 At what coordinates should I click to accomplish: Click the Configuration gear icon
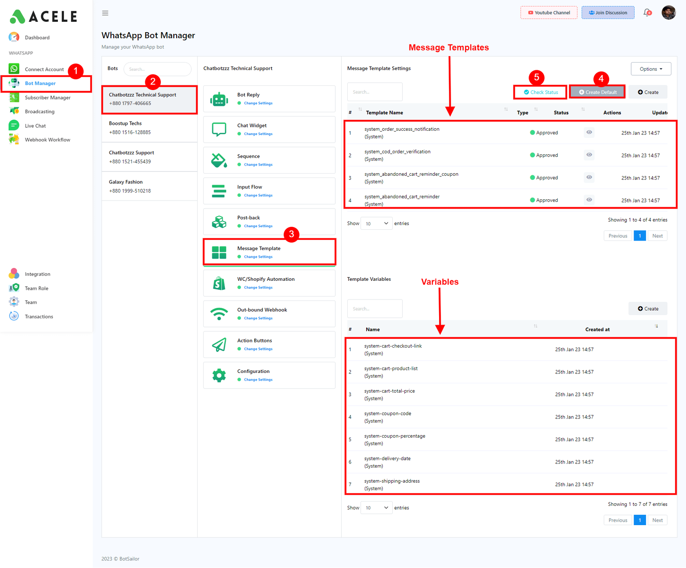coord(219,376)
